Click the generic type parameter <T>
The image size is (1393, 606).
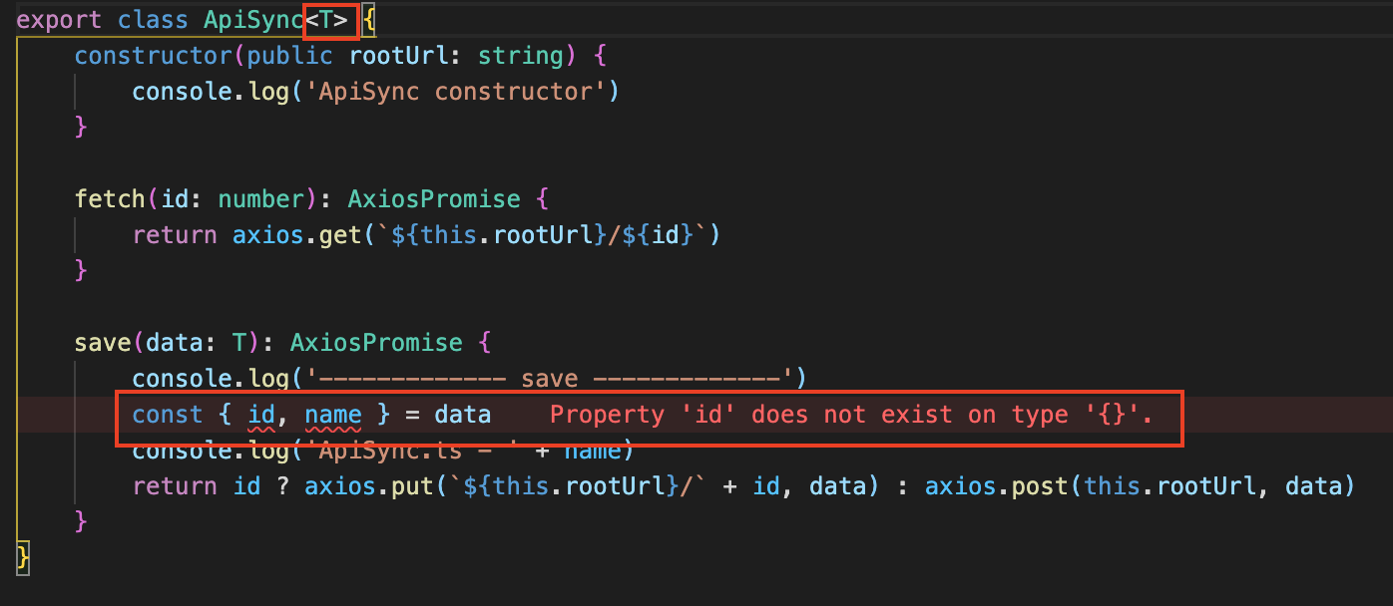326,20
